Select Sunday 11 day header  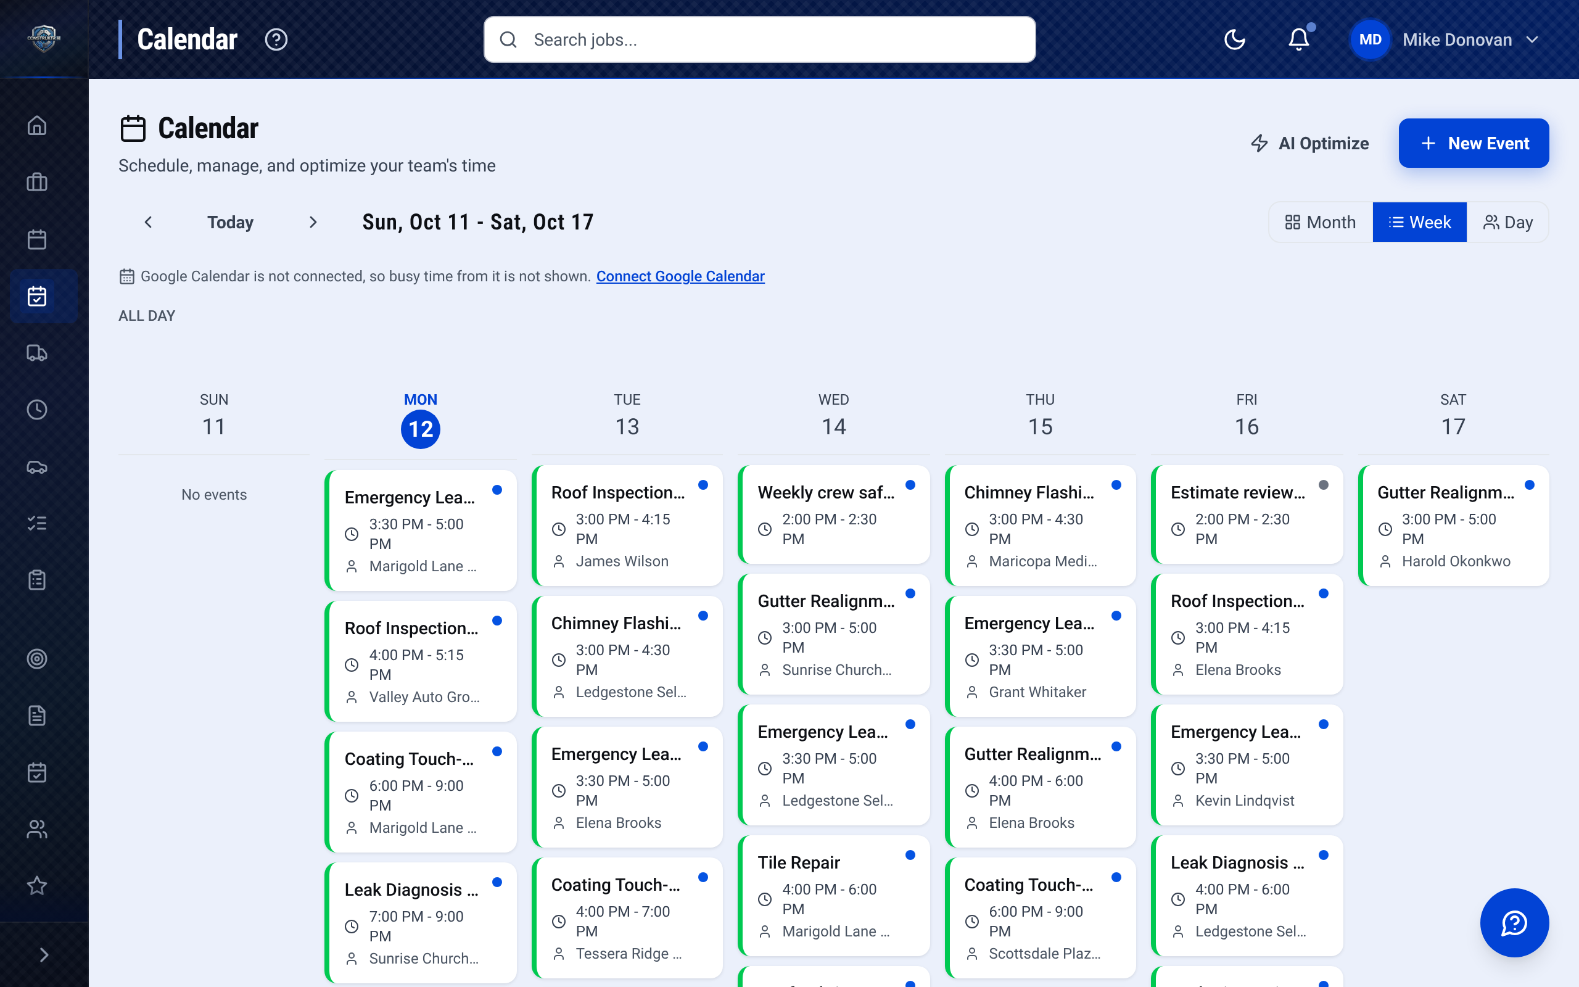pyautogui.click(x=214, y=416)
